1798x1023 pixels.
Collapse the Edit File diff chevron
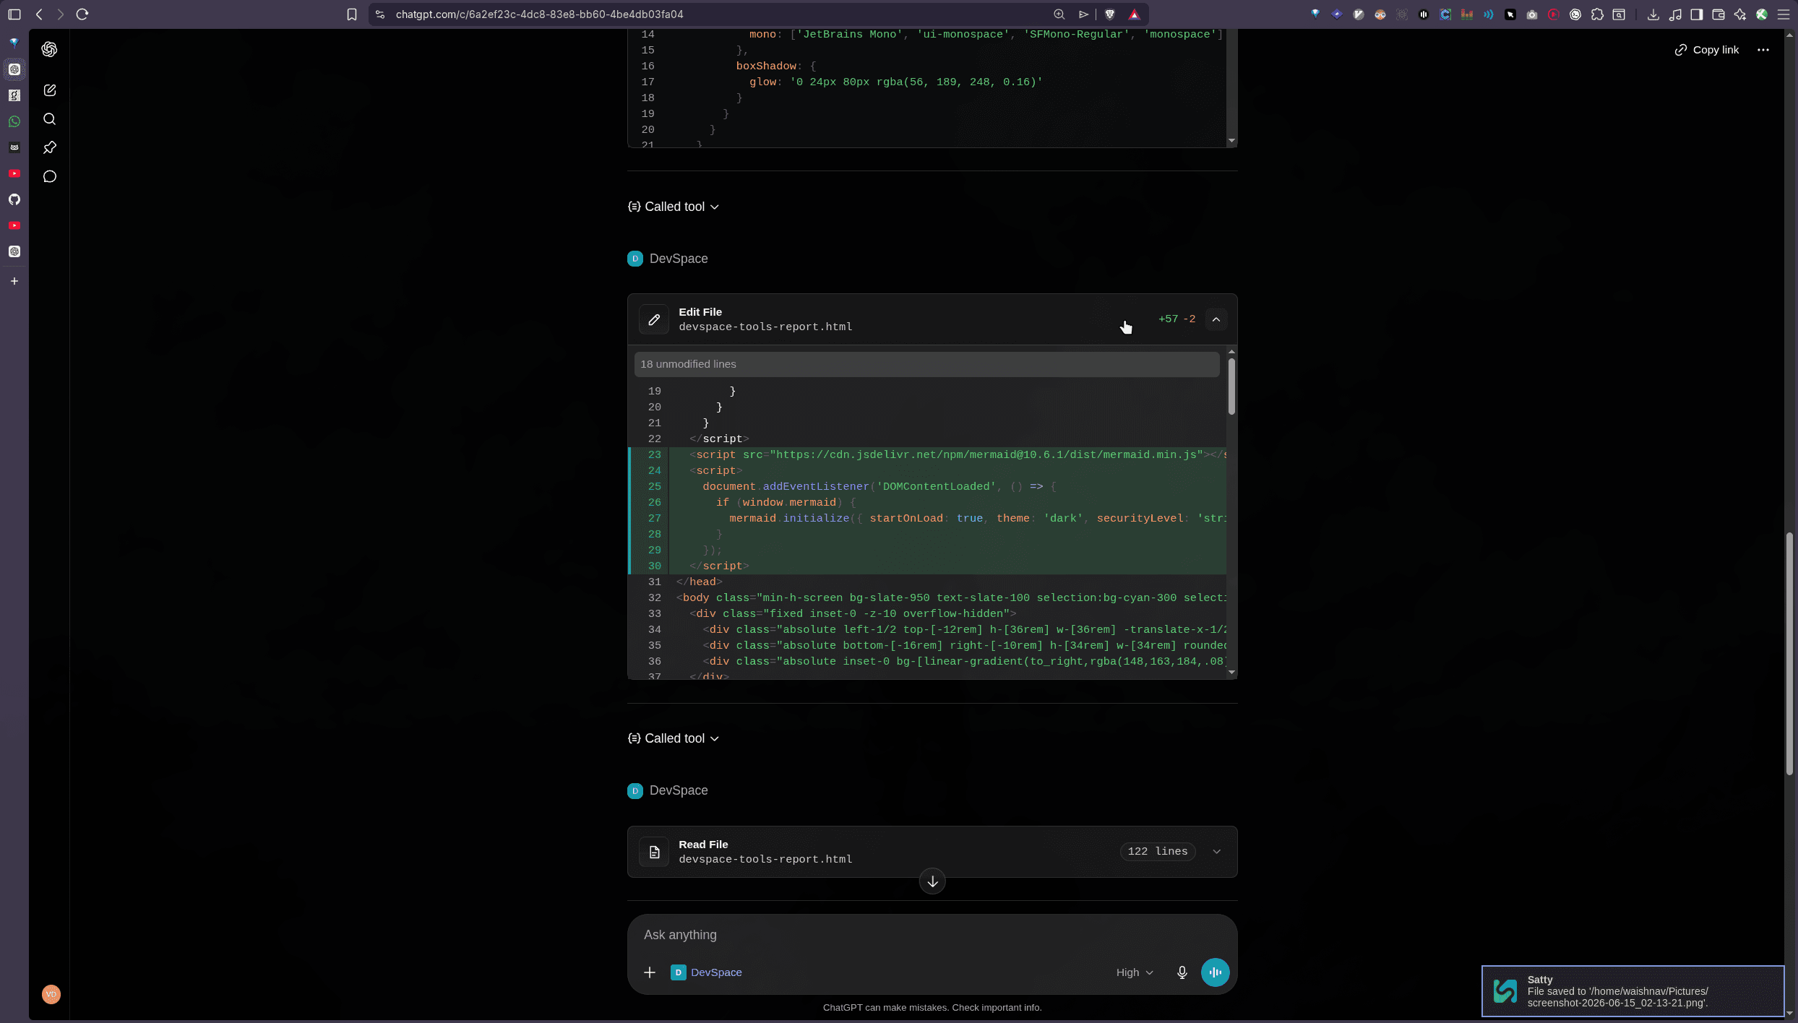[x=1216, y=319]
